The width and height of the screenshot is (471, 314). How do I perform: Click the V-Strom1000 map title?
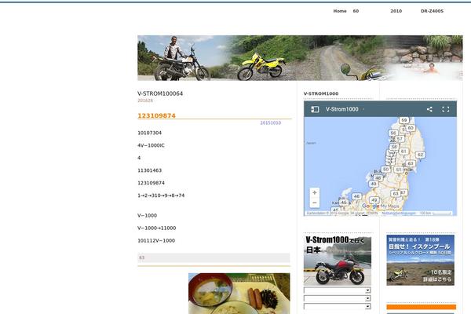[x=341, y=109]
